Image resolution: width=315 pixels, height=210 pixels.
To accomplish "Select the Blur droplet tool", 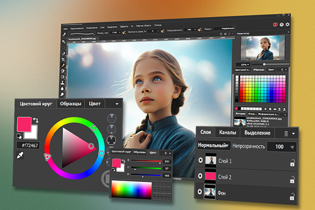I will (62, 88).
